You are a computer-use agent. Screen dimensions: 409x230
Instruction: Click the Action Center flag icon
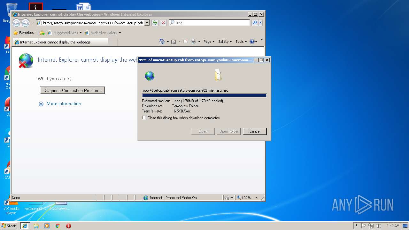pos(364,226)
